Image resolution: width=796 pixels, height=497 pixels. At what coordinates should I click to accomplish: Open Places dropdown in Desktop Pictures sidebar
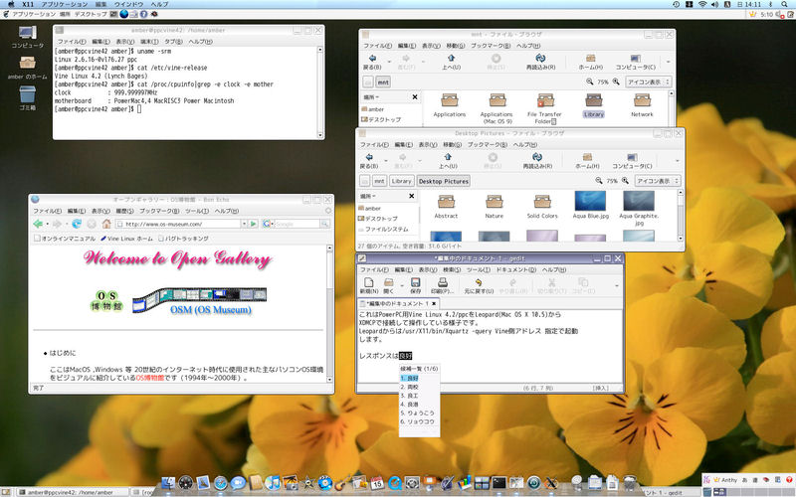(x=368, y=196)
